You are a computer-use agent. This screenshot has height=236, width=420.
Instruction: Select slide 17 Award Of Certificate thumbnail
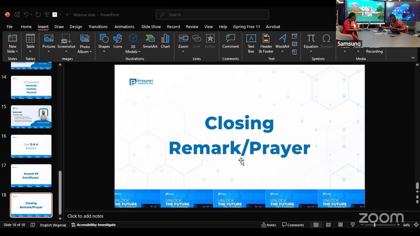[x=31, y=176]
